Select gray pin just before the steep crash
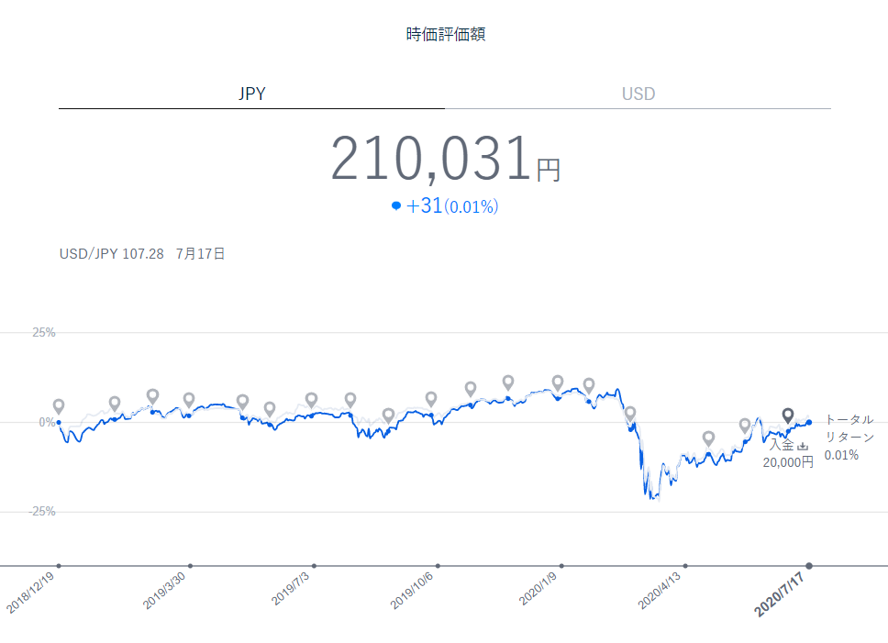 (x=629, y=414)
